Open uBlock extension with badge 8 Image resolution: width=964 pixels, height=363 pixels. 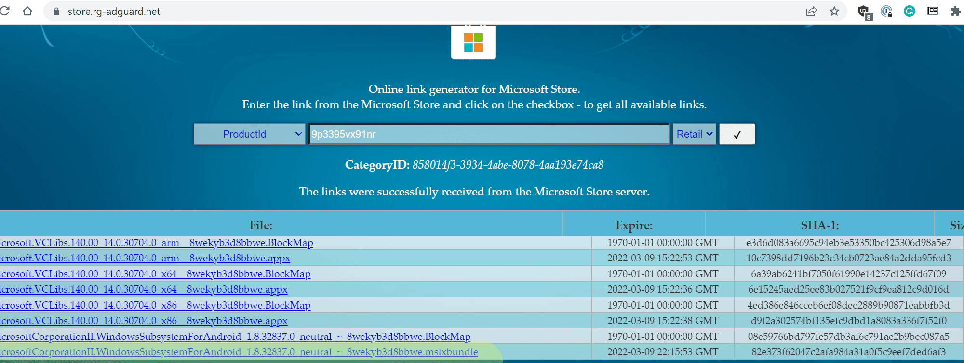[x=864, y=12]
